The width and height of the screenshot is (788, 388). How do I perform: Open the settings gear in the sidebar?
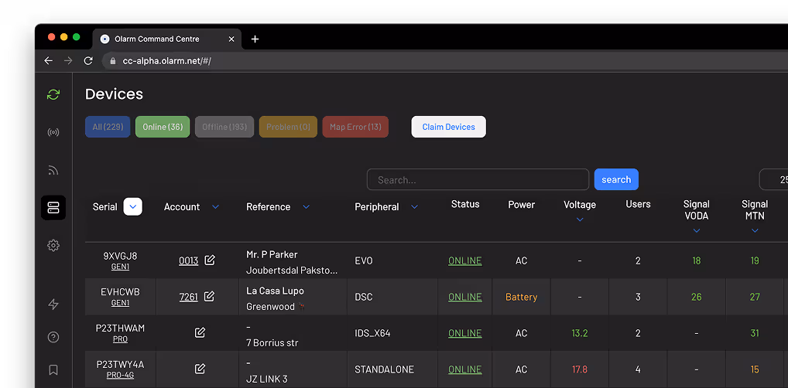click(x=53, y=246)
